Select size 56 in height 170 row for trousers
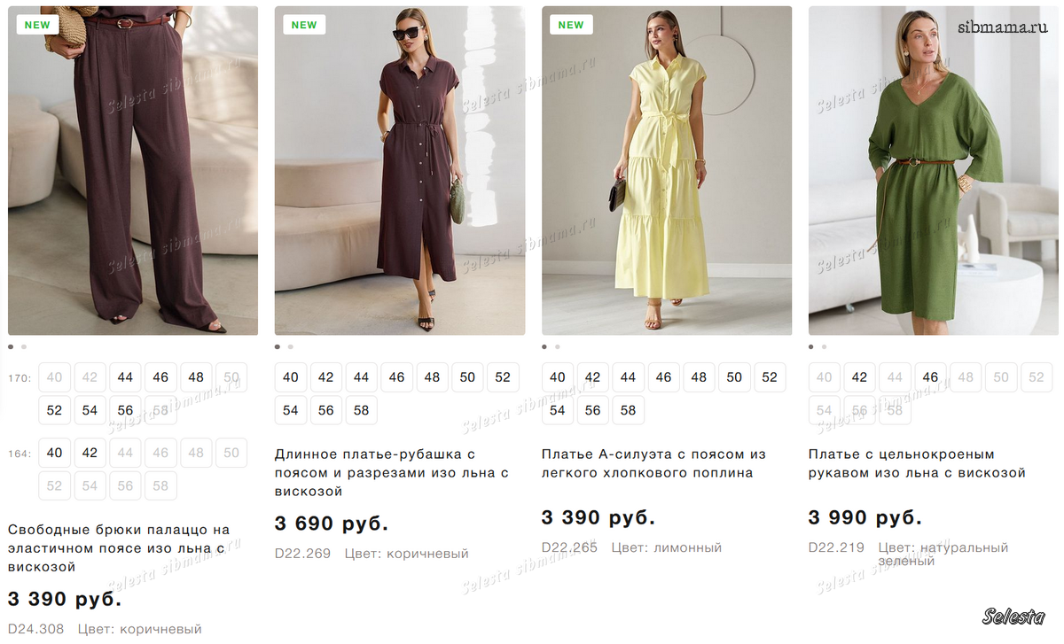The height and width of the screenshot is (644, 1064). [125, 410]
